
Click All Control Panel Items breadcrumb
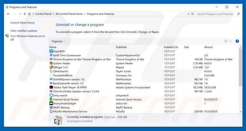click(x=69, y=14)
